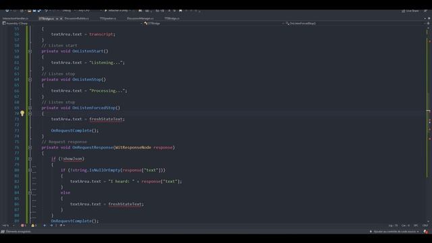Click the lightbulb quick actions icon
432x243 pixels.
[22, 113]
